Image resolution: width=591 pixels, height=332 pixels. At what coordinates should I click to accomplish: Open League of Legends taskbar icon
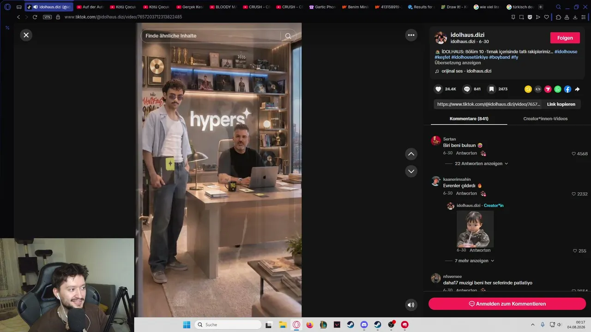[323, 325]
